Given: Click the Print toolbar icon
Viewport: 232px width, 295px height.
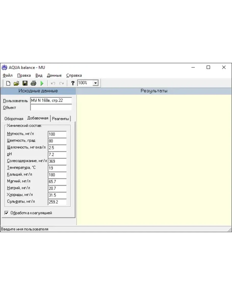Looking at the screenshot, I should [x=33, y=83].
